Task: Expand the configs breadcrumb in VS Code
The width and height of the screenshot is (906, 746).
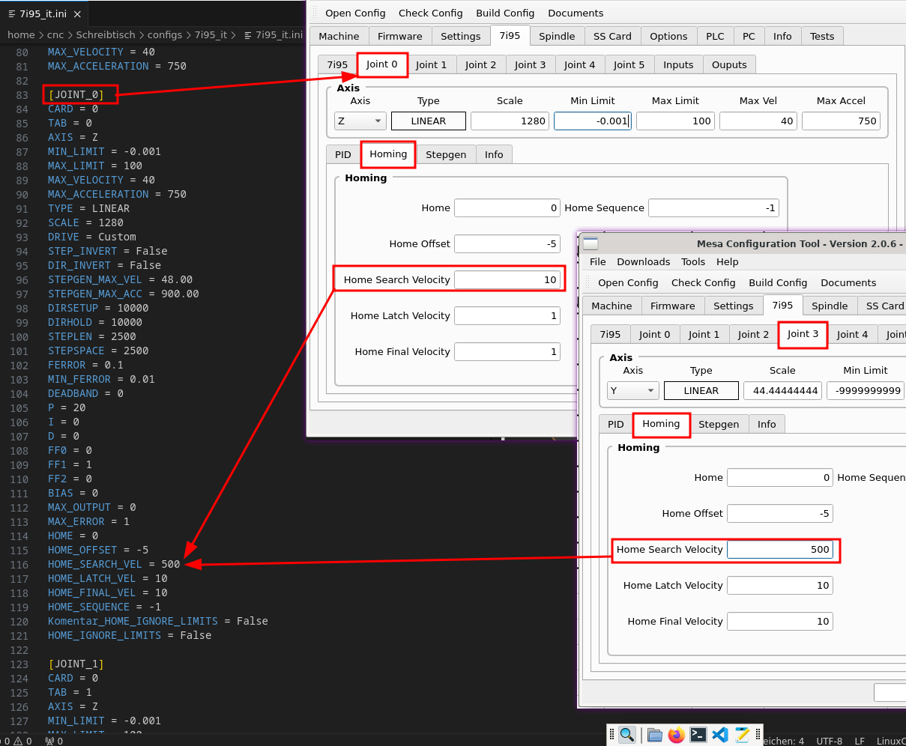Action: 165,34
